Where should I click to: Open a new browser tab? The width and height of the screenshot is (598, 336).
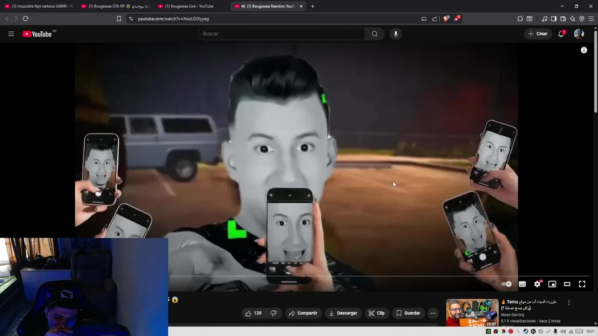[313, 6]
